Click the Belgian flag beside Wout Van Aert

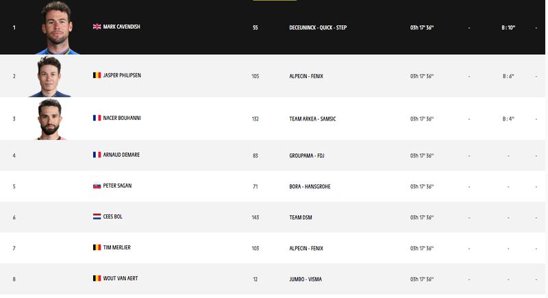coord(97,278)
